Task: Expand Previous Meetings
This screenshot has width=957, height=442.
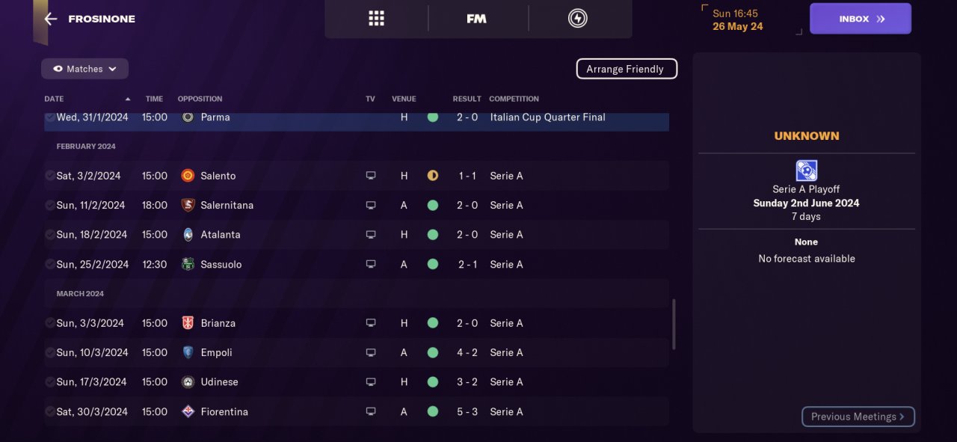Action: pos(858,417)
